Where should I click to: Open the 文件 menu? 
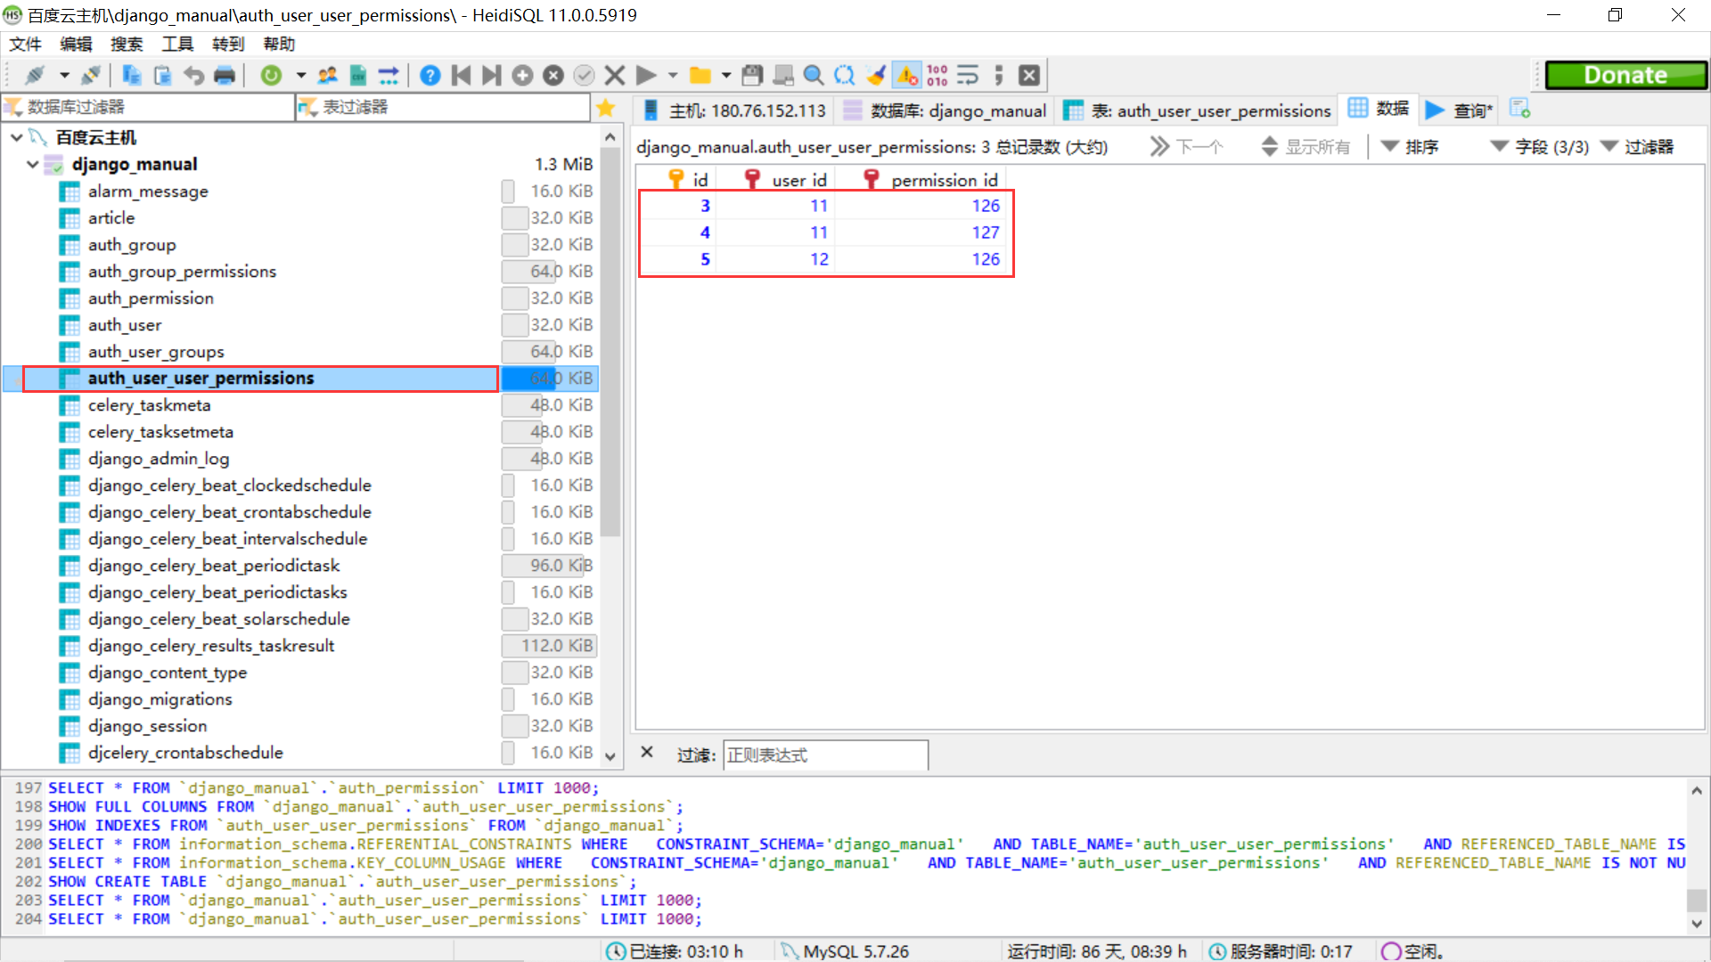tap(25, 44)
